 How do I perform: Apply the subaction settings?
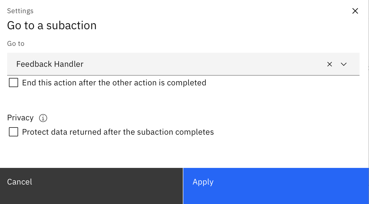[x=203, y=182]
